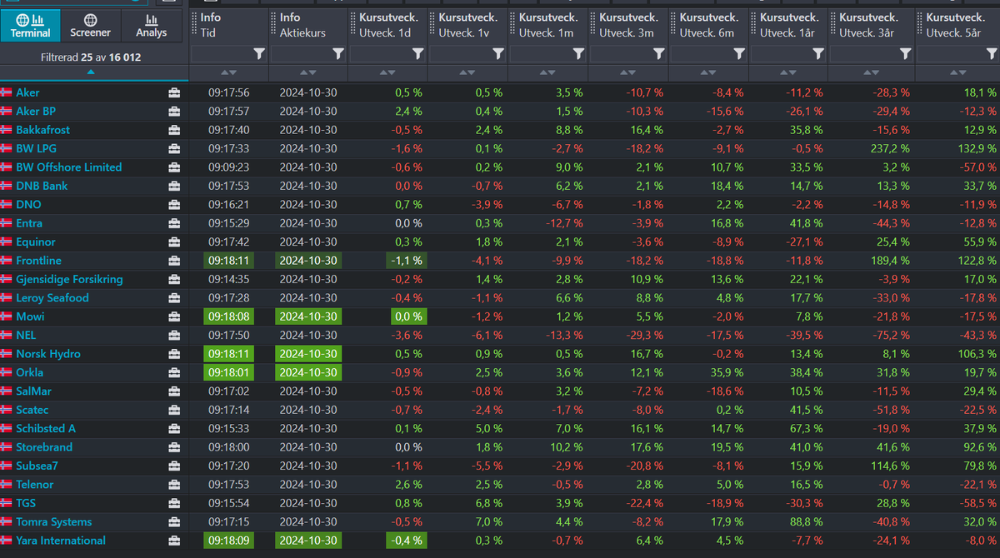
Task: Click the 106,3 % value in the Norsk Hydro row
Action: point(977,354)
